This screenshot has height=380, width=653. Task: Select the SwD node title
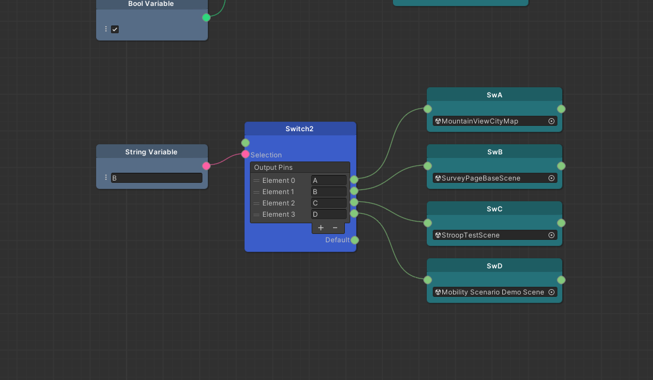(494, 266)
